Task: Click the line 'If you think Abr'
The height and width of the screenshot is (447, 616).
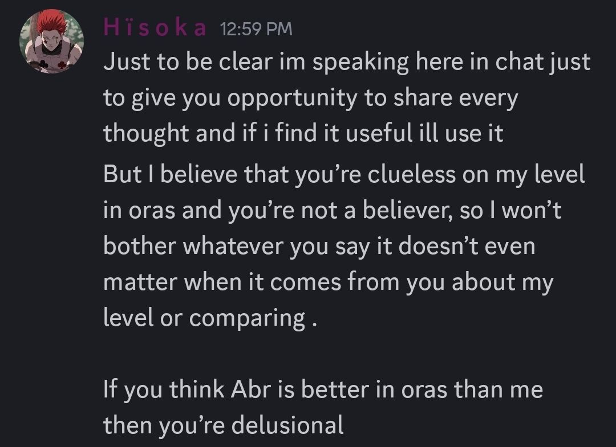Action: (323, 390)
